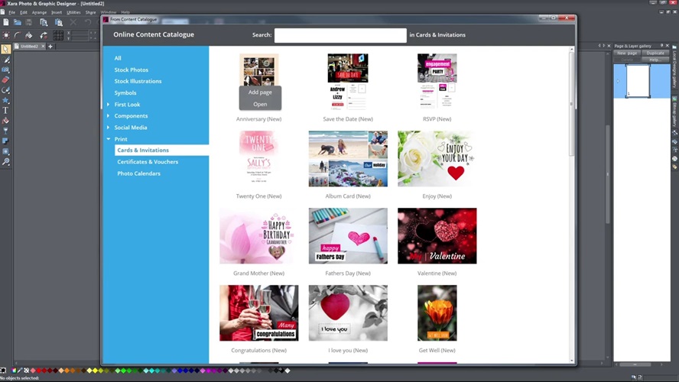Choose the Eraser tool
The height and width of the screenshot is (382, 679).
[6, 80]
